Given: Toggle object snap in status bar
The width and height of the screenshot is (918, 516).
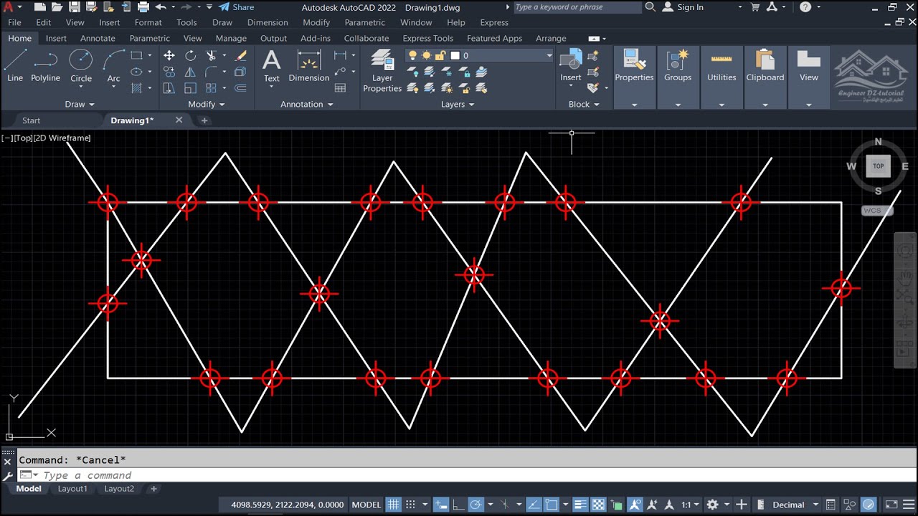Looking at the screenshot, I should [x=551, y=505].
